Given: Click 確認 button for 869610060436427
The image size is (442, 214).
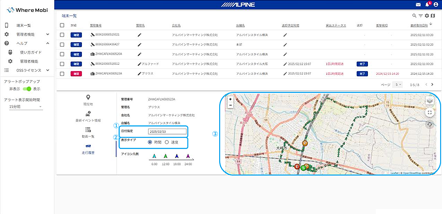Looking at the screenshot, I should point(76,45).
